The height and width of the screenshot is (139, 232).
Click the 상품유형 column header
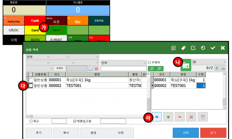tap(40, 74)
